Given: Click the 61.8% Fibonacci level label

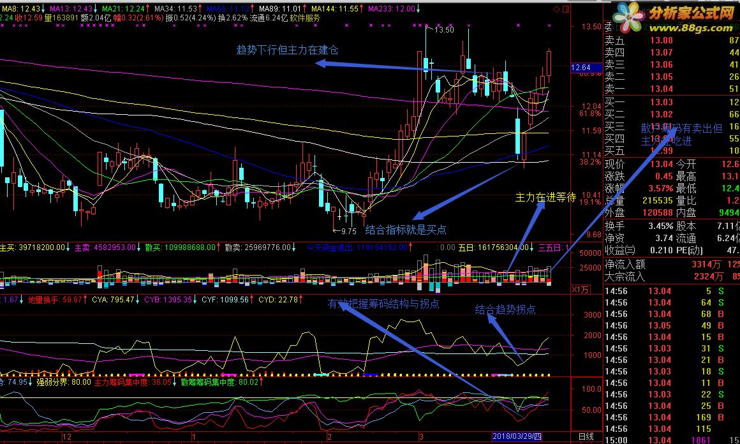Looking at the screenshot, I should click(x=590, y=114).
